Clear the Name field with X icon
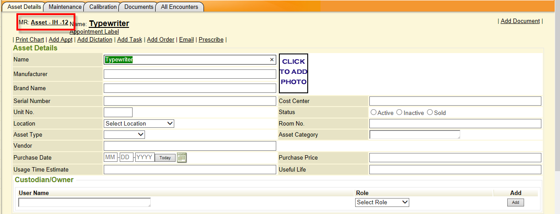 coord(272,60)
